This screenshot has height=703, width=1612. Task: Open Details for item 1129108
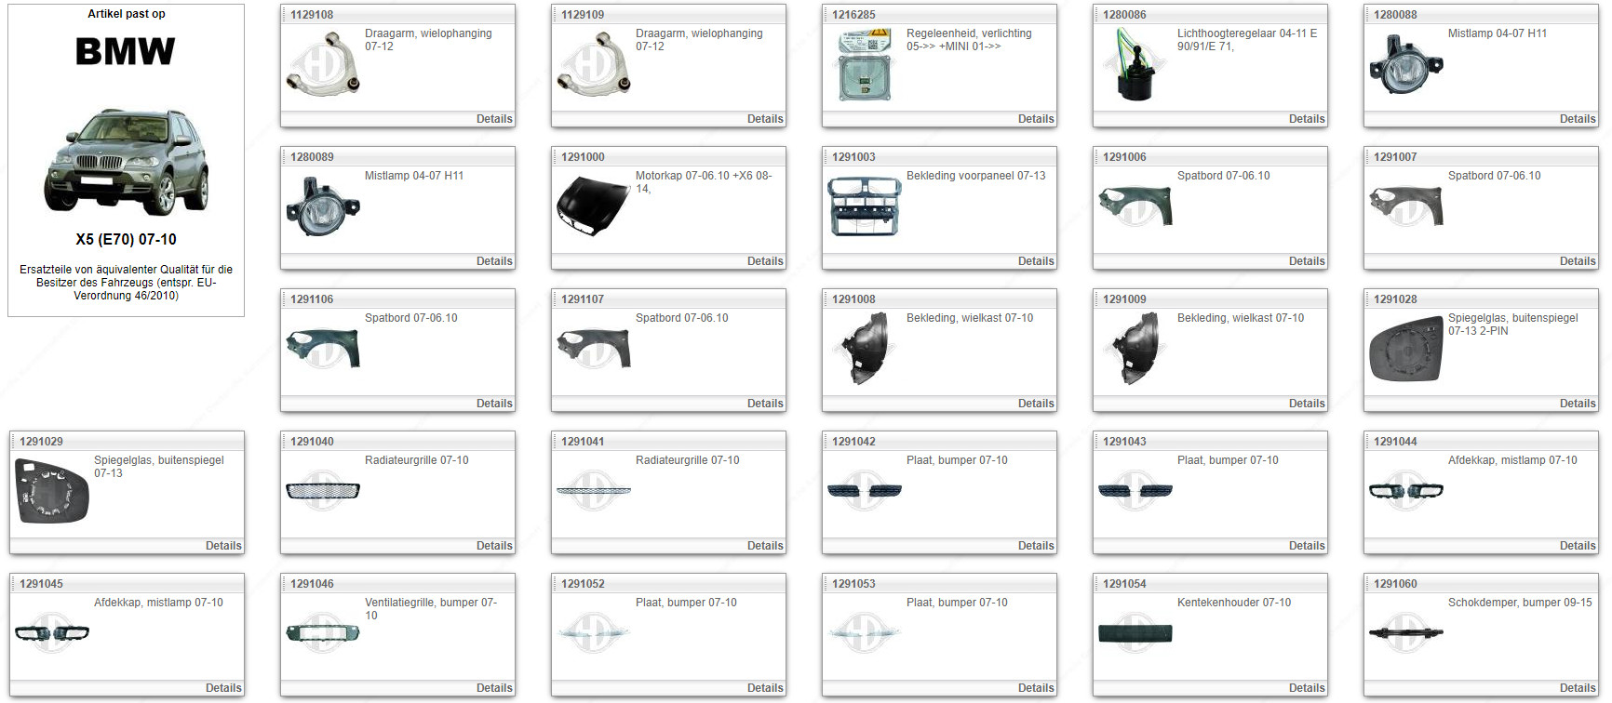(494, 119)
